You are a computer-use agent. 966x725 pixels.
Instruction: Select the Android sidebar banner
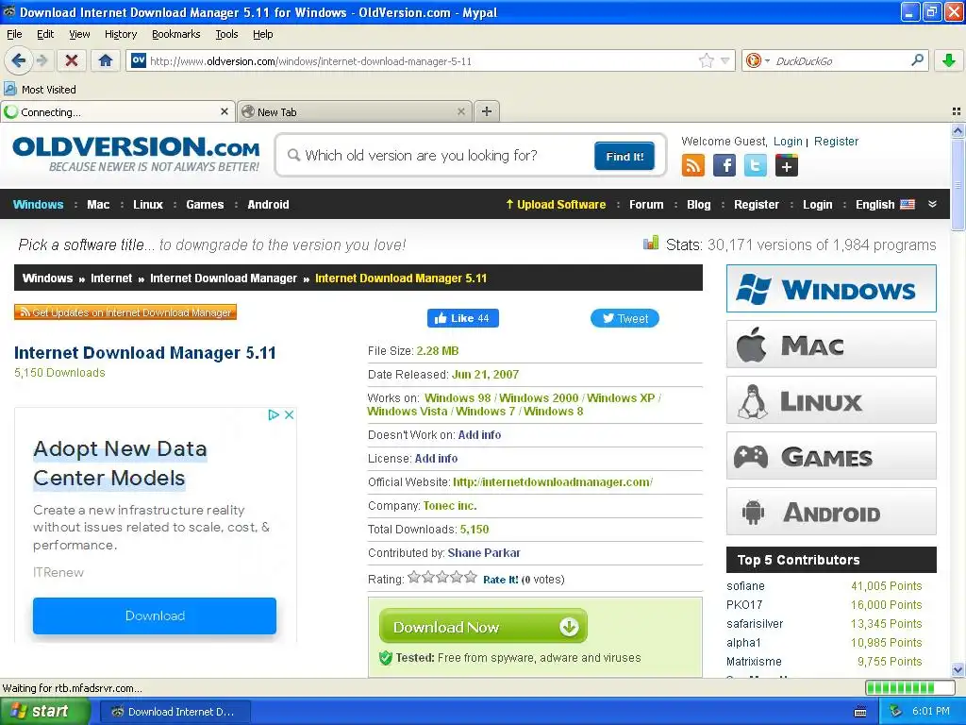[x=831, y=512]
